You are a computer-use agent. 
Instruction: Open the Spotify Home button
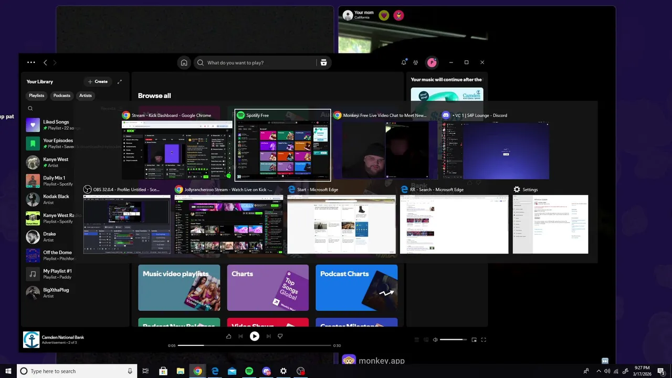(184, 62)
